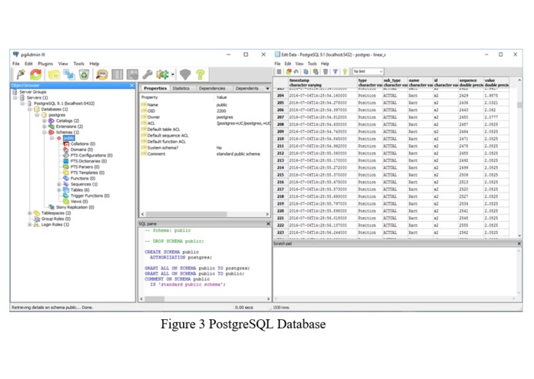Refresh the selected object in pgAdmin
The image size is (534, 379).
point(36,74)
